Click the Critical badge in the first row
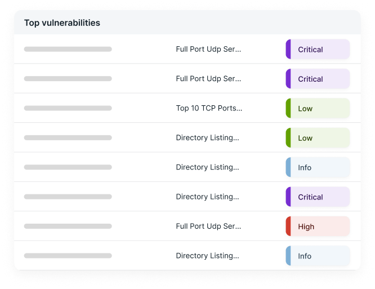Screen dimensions: 375x289 (x=318, y=50)
